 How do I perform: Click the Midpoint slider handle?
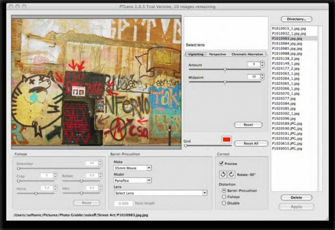(x=225, y=82)
